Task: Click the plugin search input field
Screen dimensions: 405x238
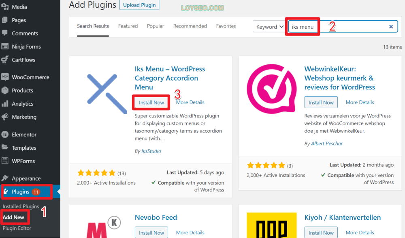Action: click(x=343, y=27)
